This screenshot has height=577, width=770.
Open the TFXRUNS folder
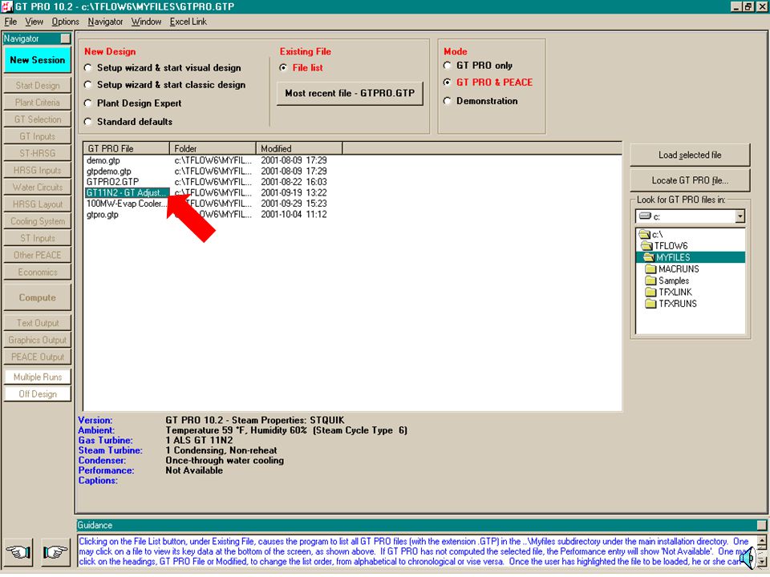pyautogui.click(x=671, y=304)
